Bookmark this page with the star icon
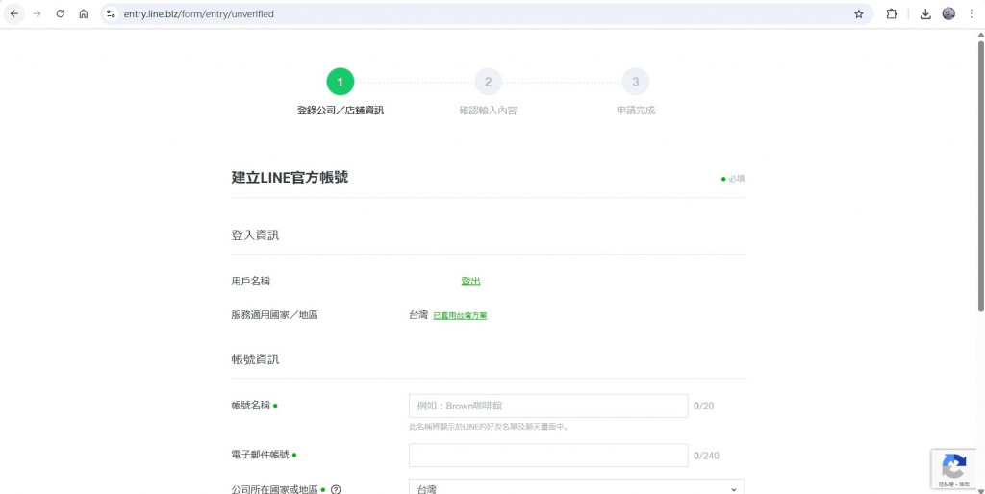Screen dimensions: 985x494 (x=859, y=13)
